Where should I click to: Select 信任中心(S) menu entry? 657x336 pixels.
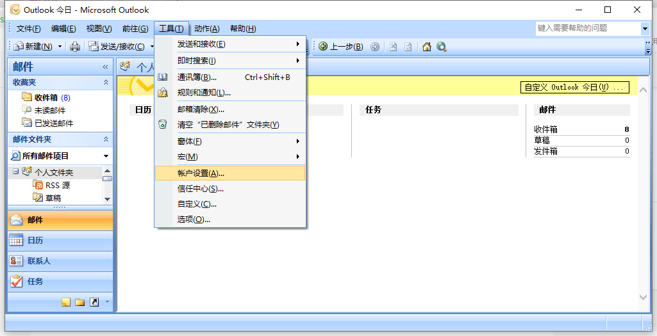coord(230,189)
